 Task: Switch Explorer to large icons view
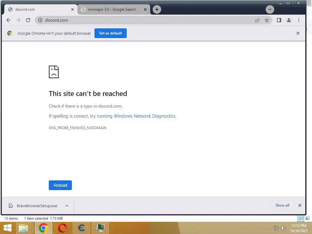307,218
